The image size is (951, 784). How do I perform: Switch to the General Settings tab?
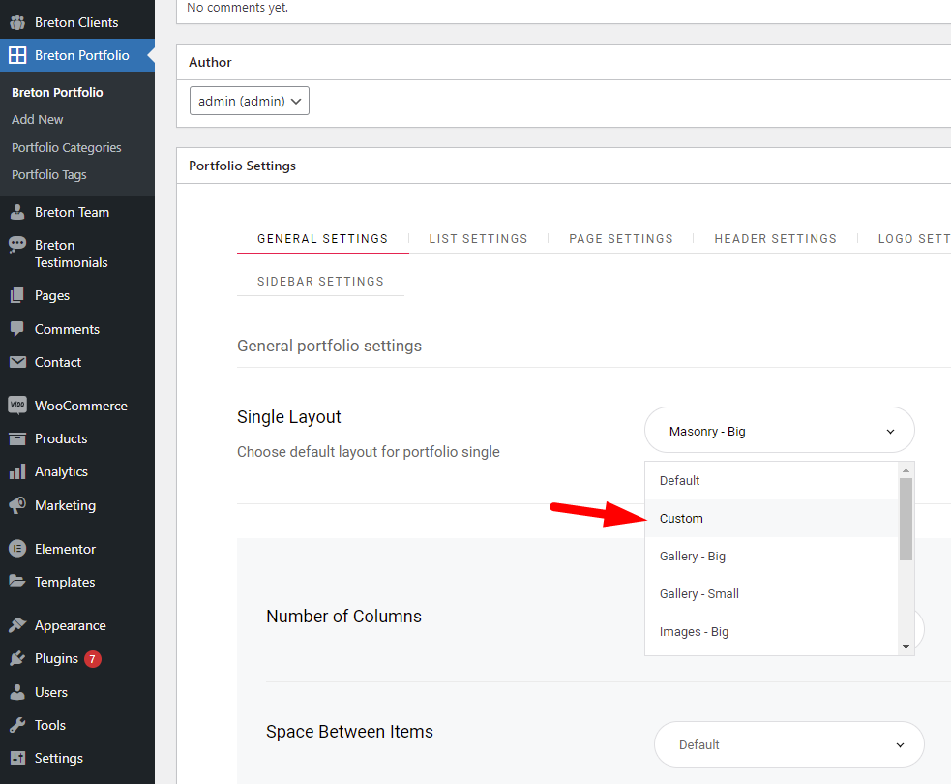click(323, 238)
